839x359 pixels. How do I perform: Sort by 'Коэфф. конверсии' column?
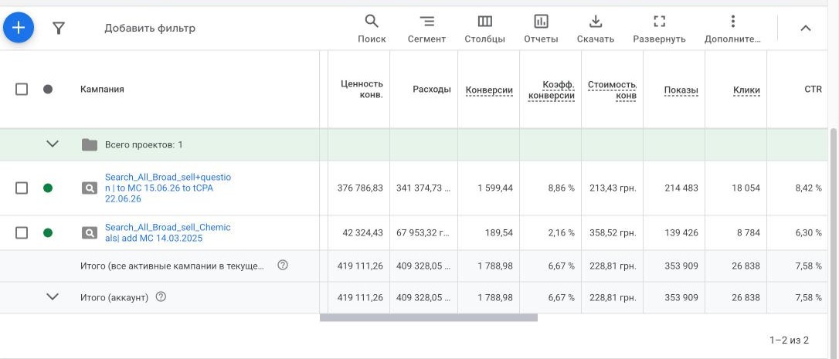click(552, 90)
